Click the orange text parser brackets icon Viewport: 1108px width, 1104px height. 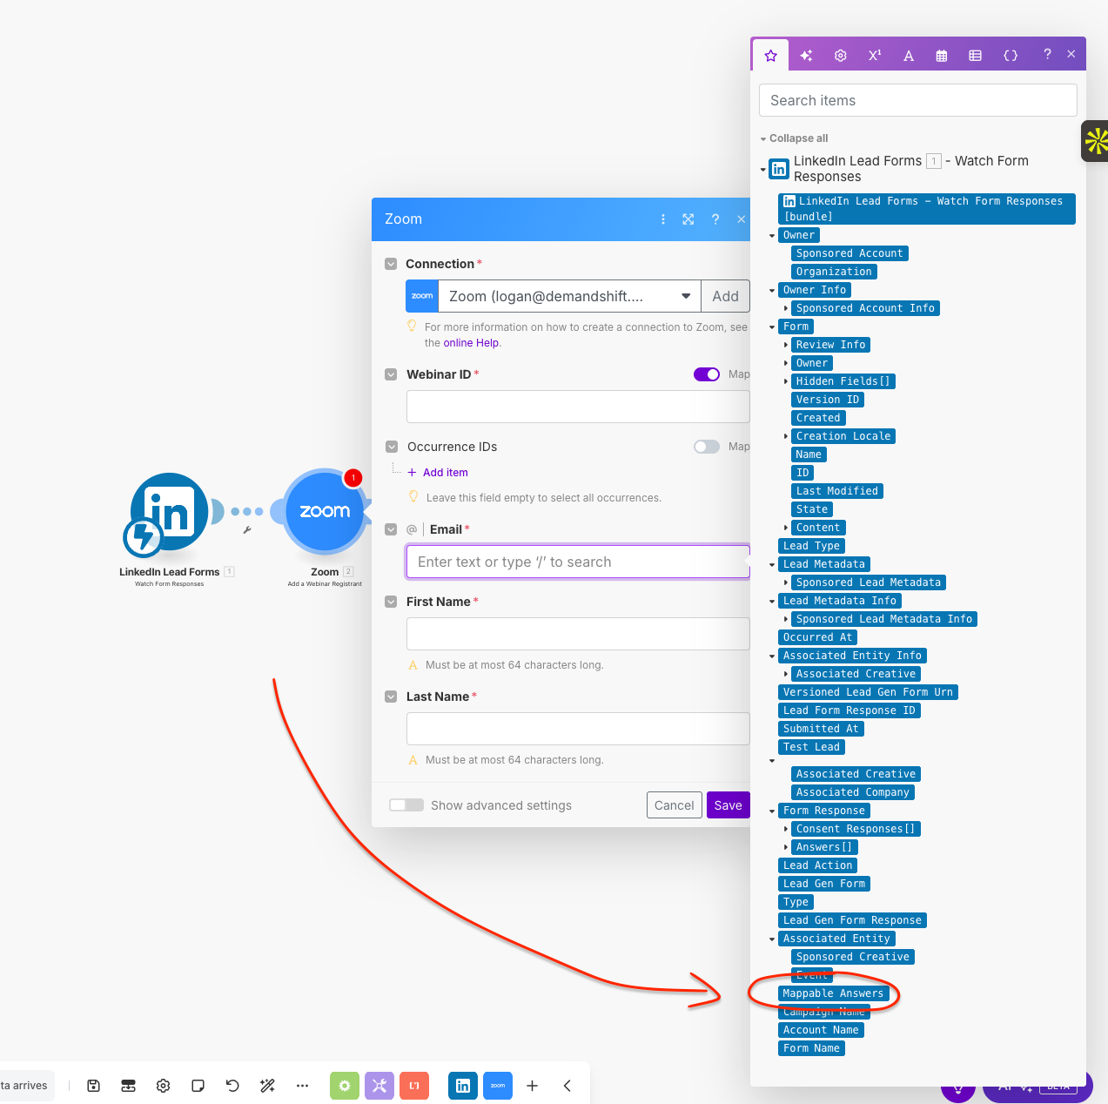414,1086
